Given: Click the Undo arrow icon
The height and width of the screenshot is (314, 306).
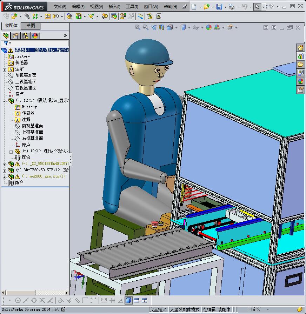Looking at the screenshot, I should (x=245, y=7).
